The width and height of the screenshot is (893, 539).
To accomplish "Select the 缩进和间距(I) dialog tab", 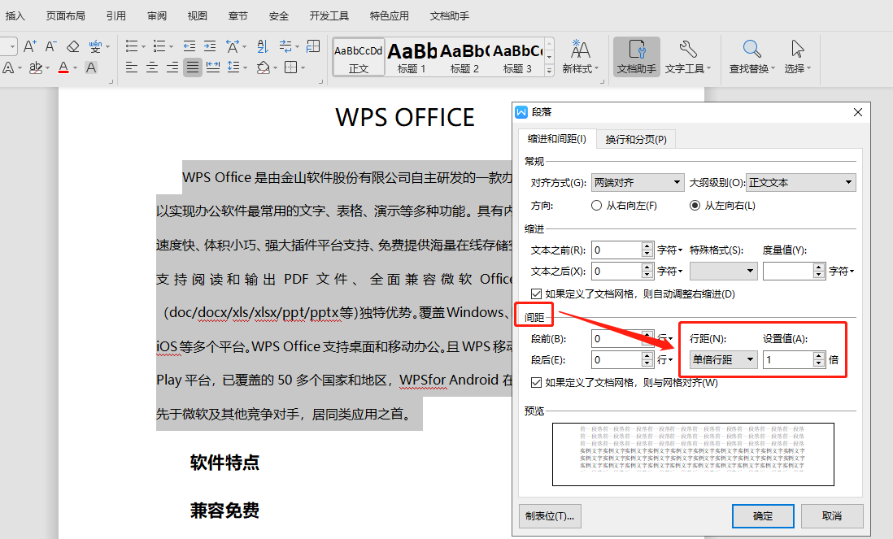I will click(557, 139).
